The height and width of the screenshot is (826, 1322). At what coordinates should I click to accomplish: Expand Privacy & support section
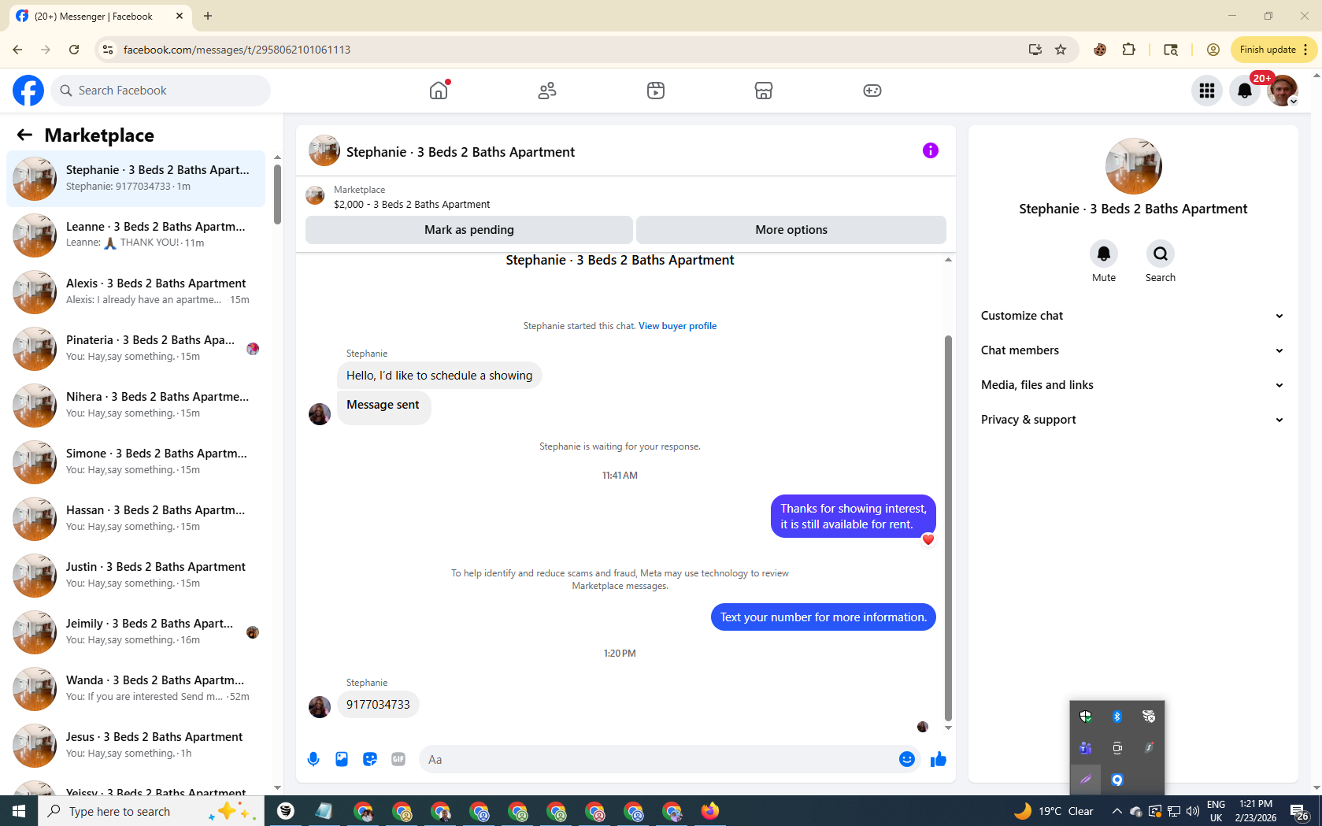(1133, 420)
